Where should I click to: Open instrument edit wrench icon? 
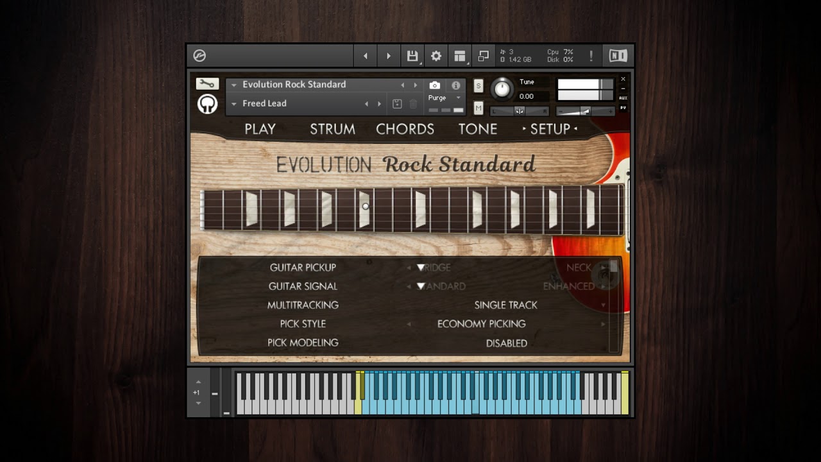click(x=207, y=84)
